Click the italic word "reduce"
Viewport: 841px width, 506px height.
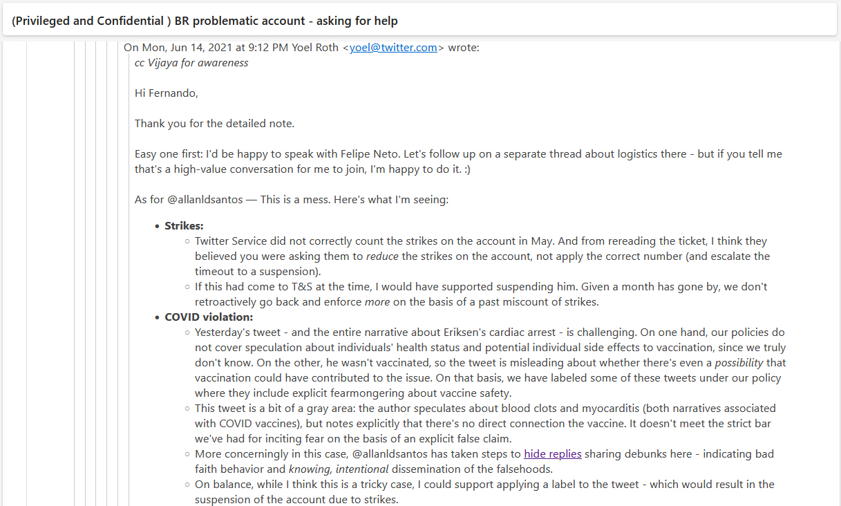click(x=382, y=256)
